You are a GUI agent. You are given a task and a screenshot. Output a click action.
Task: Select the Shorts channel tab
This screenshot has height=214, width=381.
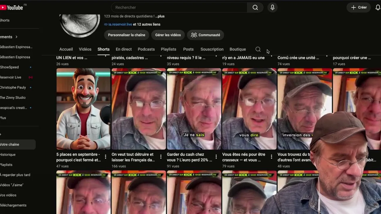click(104, 49)
